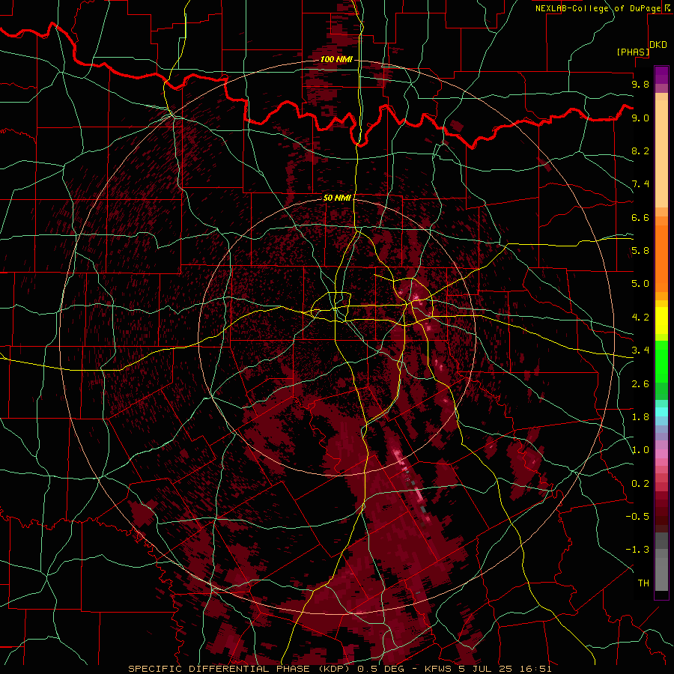Click the 2.6 value on the scale

click(640, 384)
